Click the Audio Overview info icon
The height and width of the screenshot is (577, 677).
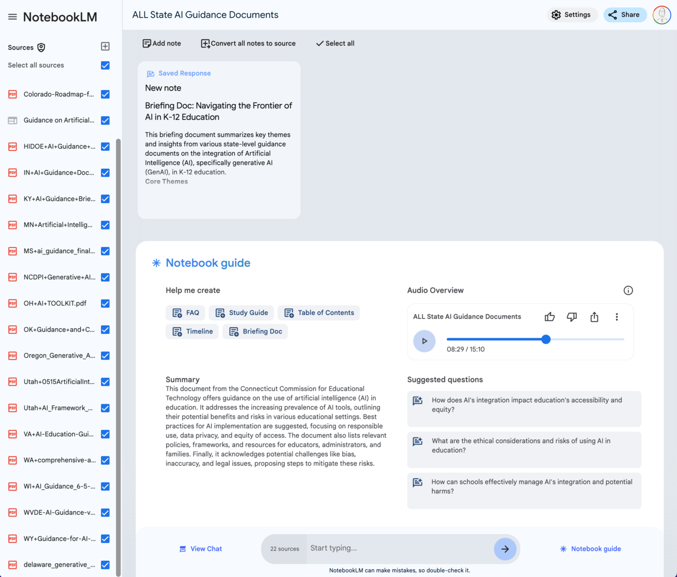pos(628,291)
